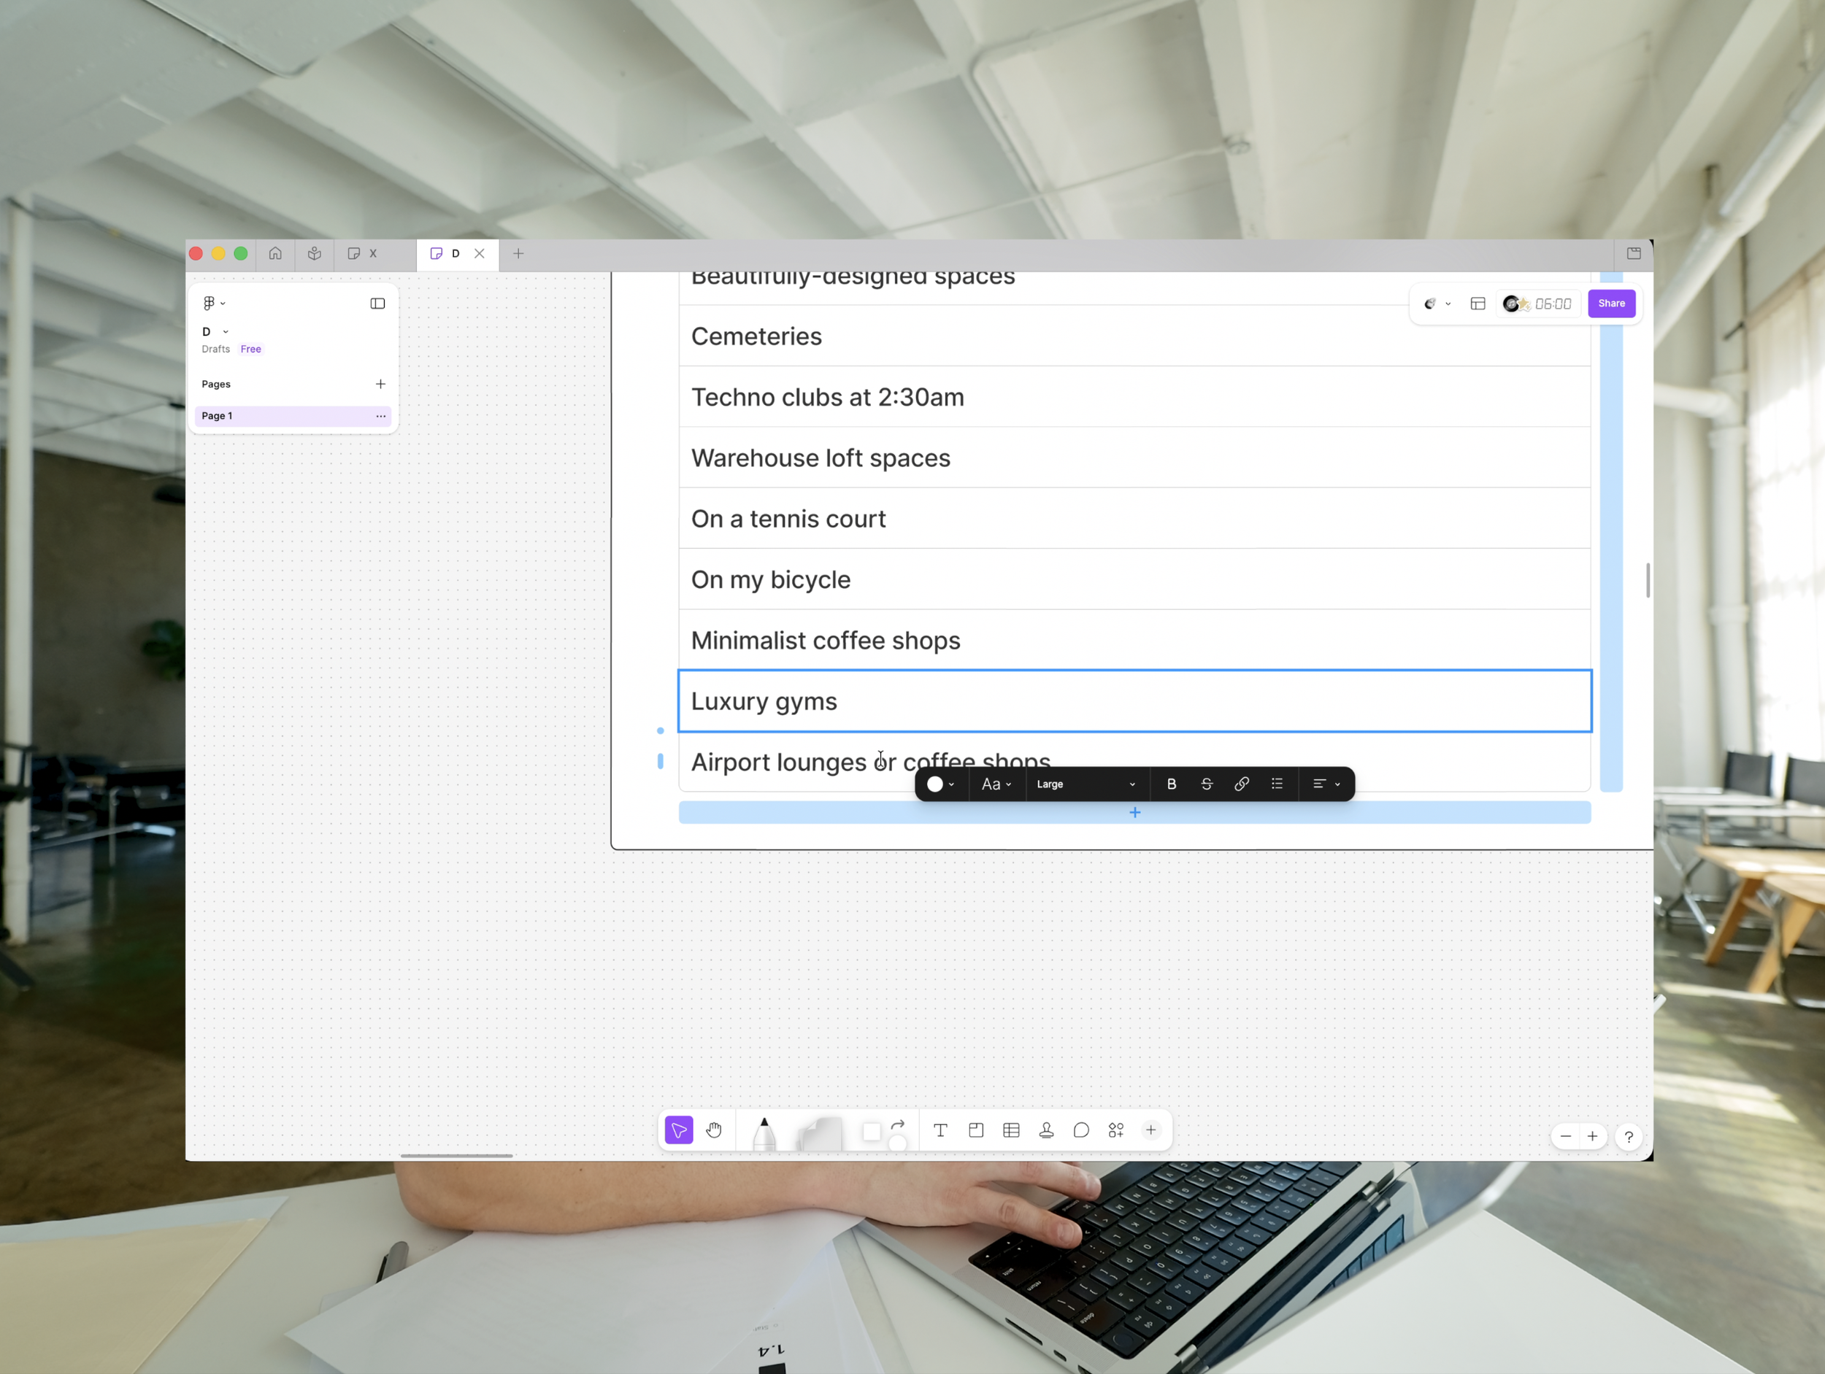Open the cube icon tab beside Home
The height and width of the screenshot is (1374, 1825).
[x=315, y=254]
